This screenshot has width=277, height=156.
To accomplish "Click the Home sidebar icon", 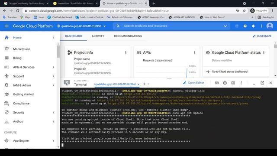I will coord(6,38).
